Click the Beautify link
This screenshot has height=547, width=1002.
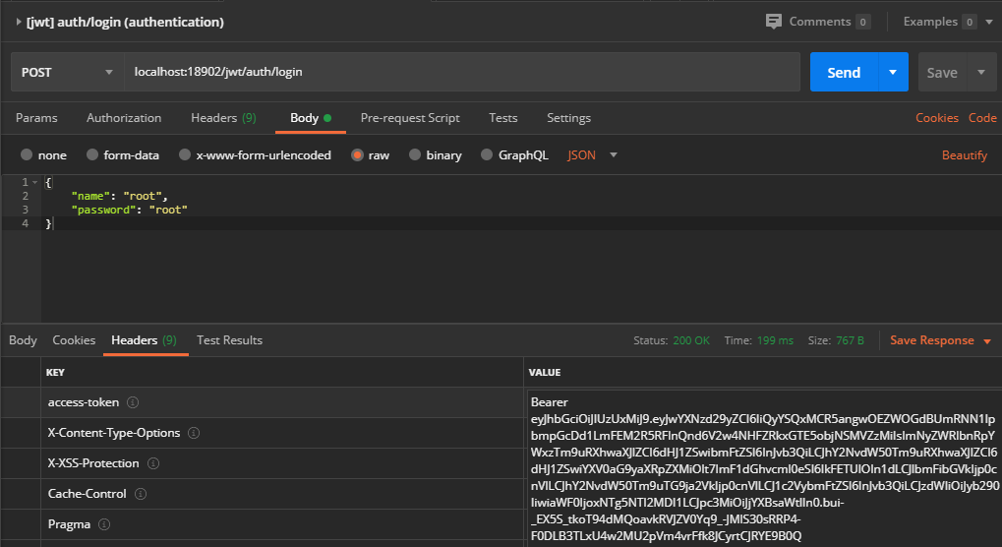(x=965, y=155)
